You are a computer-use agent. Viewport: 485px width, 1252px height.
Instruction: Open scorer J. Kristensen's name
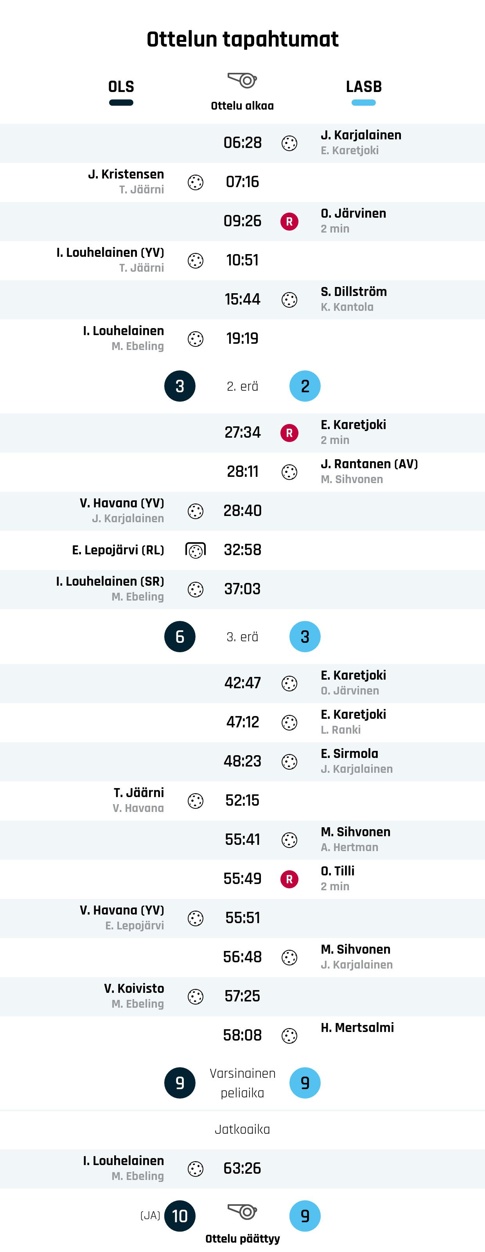tap(126, 175)
